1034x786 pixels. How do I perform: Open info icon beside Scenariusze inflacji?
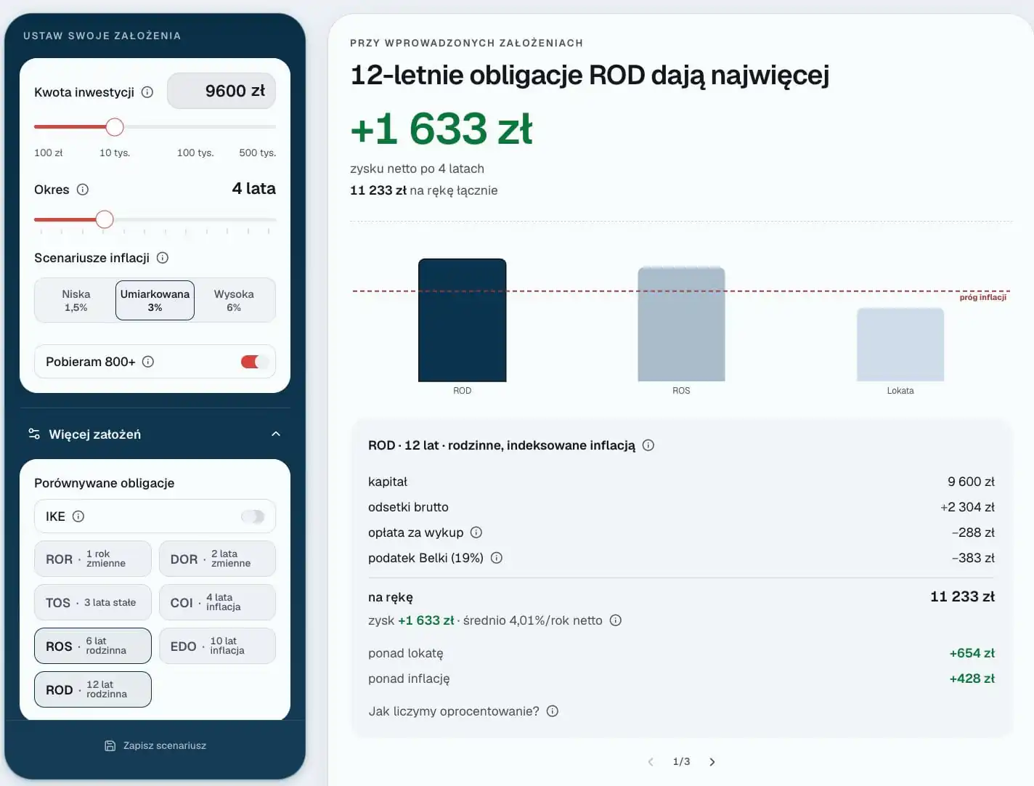[x=163, y=258]
